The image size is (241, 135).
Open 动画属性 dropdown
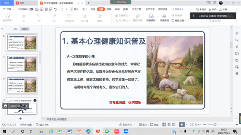tap(122, 15)
